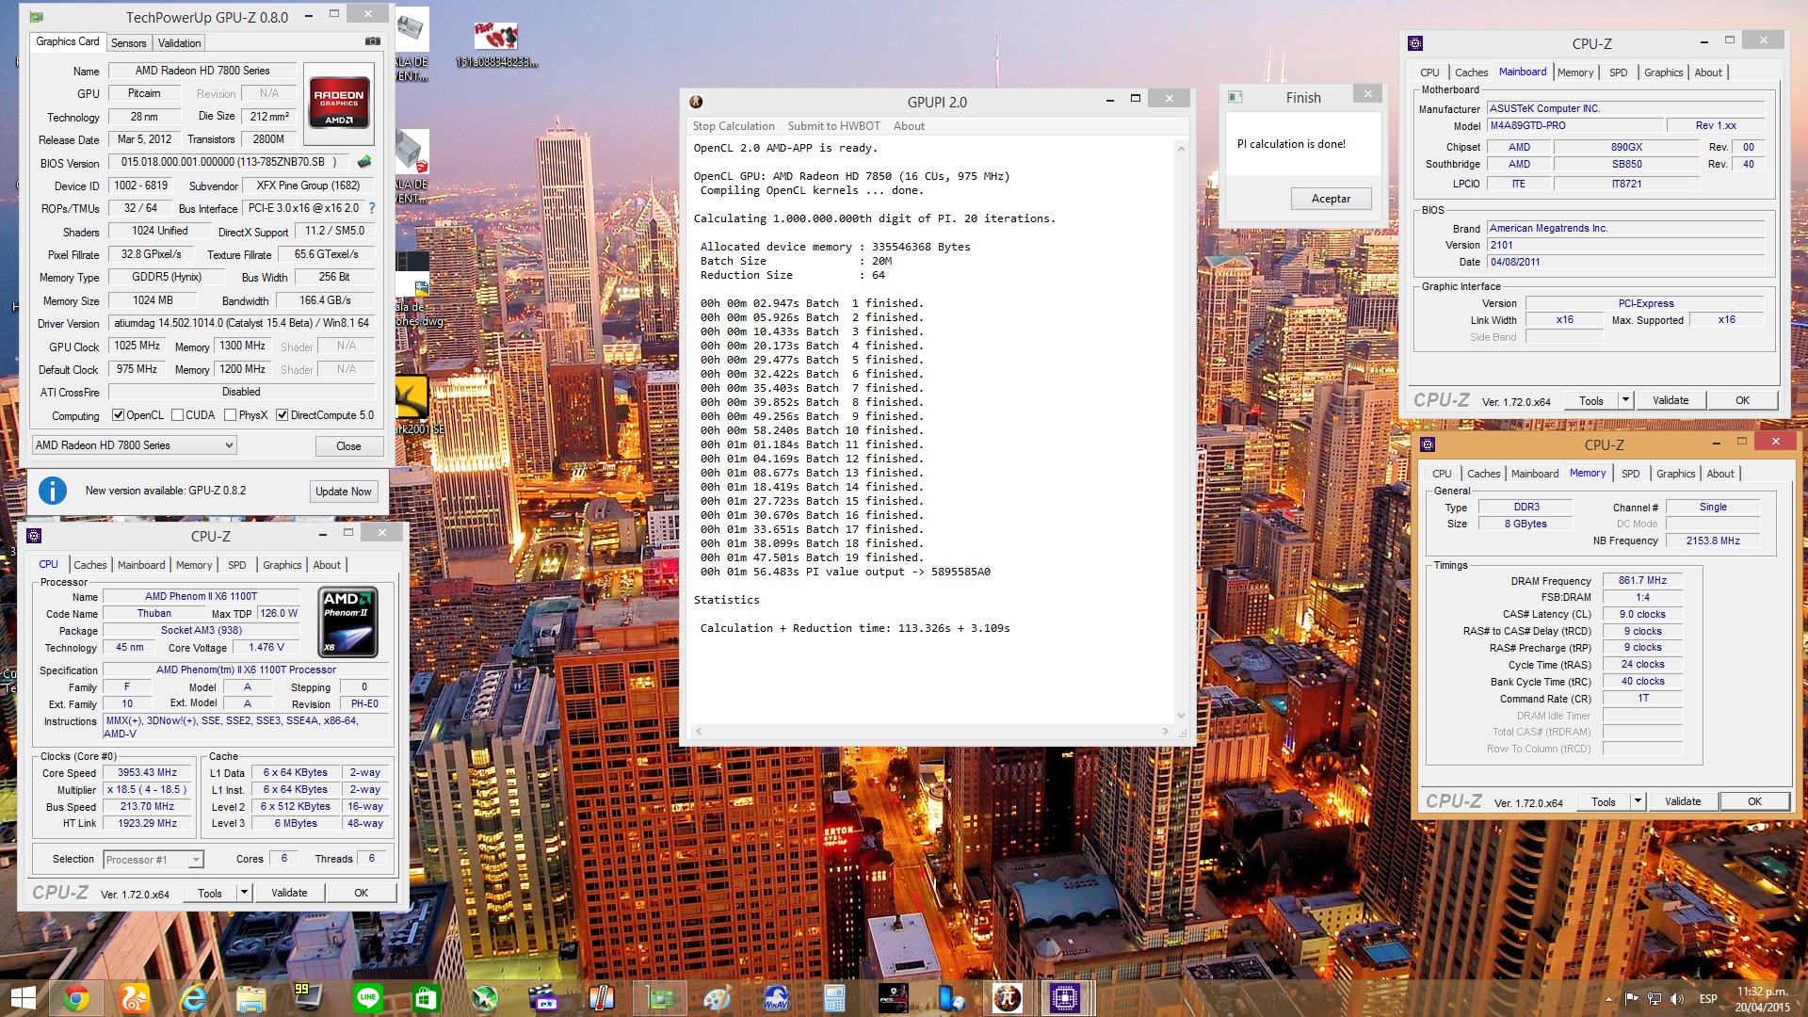Open Google Chrome from the taskbar
Image resolution: width=1808 pixels, height=1017 pixels.
[x=76, y=998]
